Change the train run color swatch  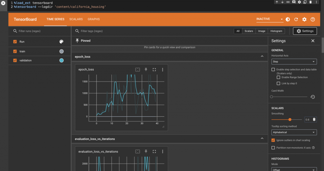(x=61, y=51)
